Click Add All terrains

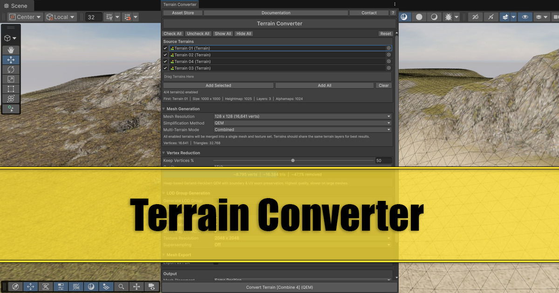[325, 86]
